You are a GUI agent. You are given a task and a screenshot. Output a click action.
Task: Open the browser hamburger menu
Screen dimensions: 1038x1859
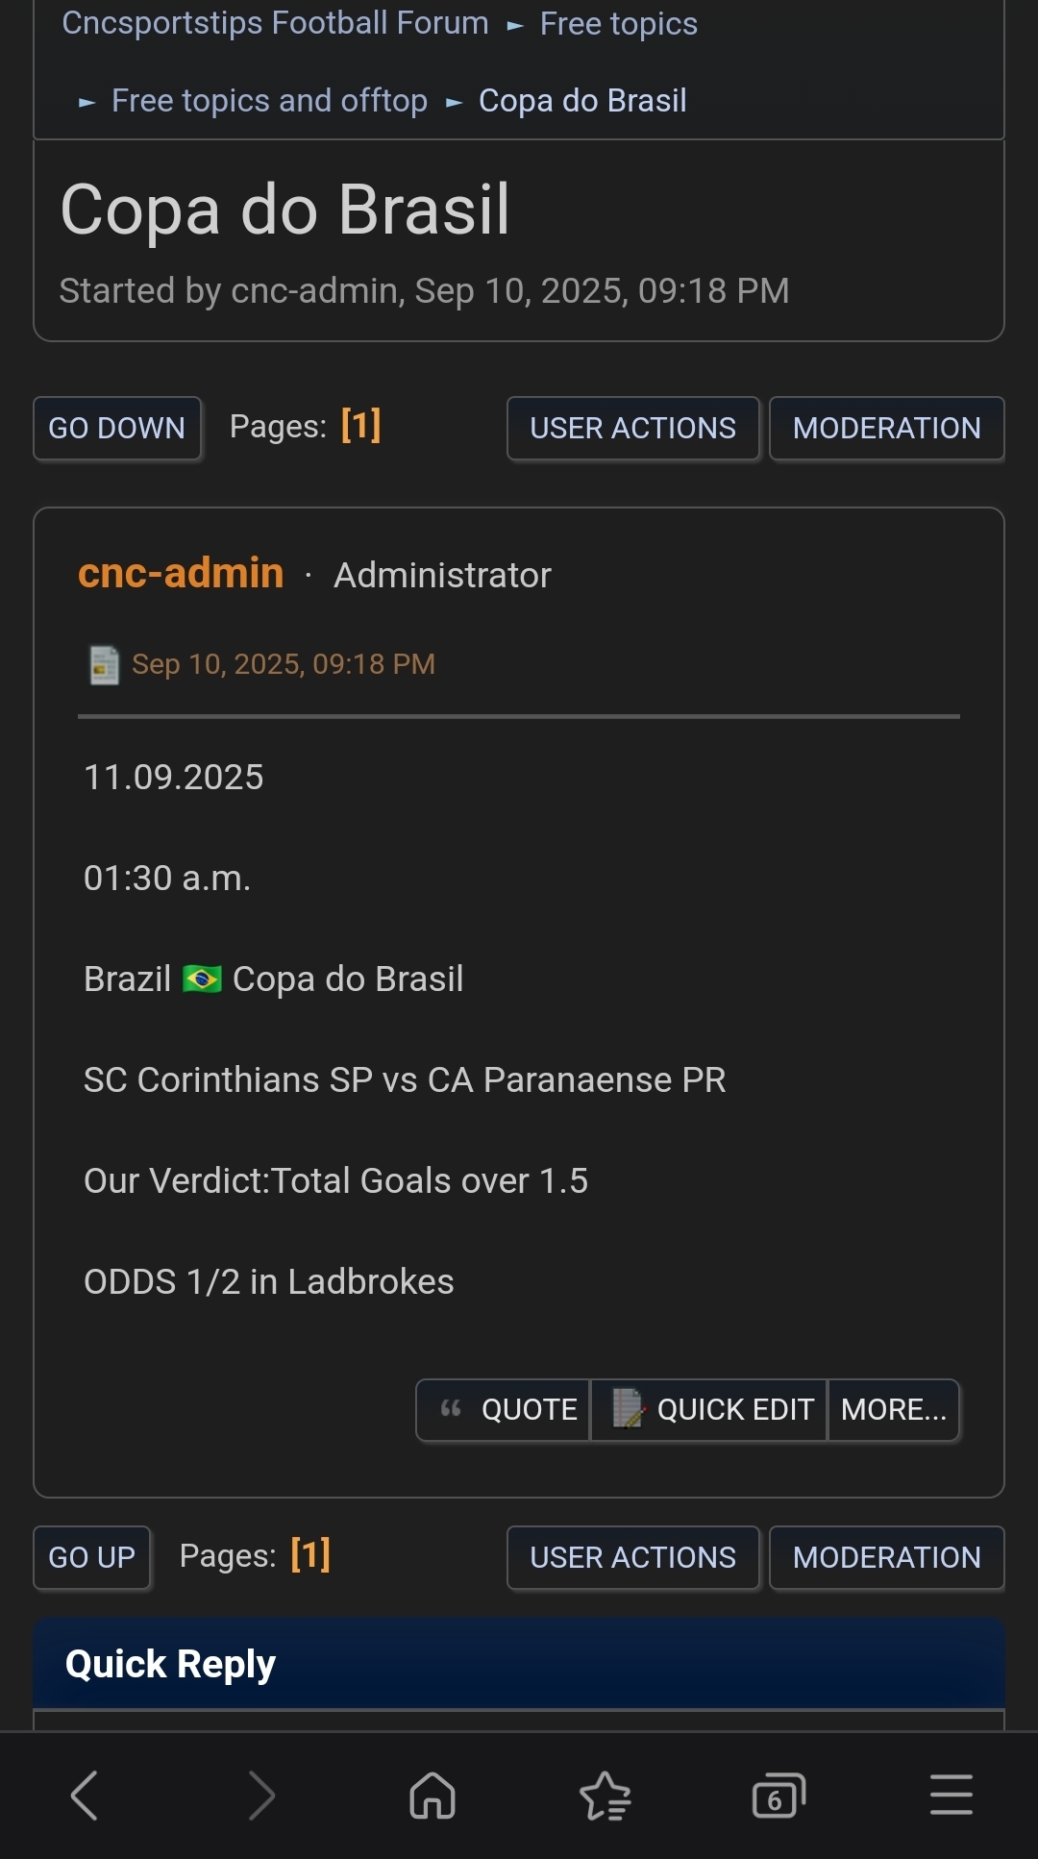coord(951,1796)
